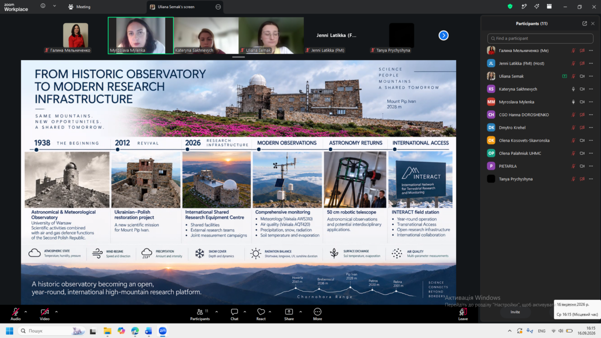601x338 pixels.
Task: Select the Meeting tab
Action: (x=80, y=7)
